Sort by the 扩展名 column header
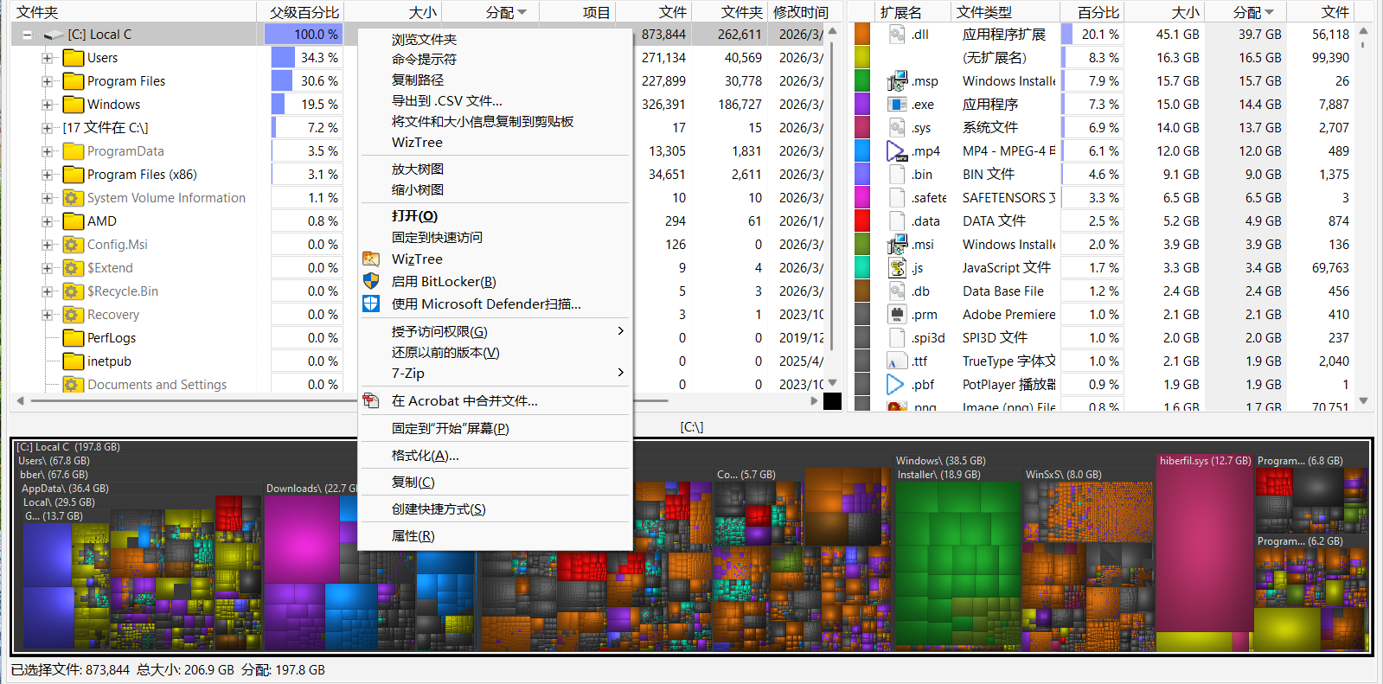This screenshot has height=684, width=1383. click(x=900, y=12)
